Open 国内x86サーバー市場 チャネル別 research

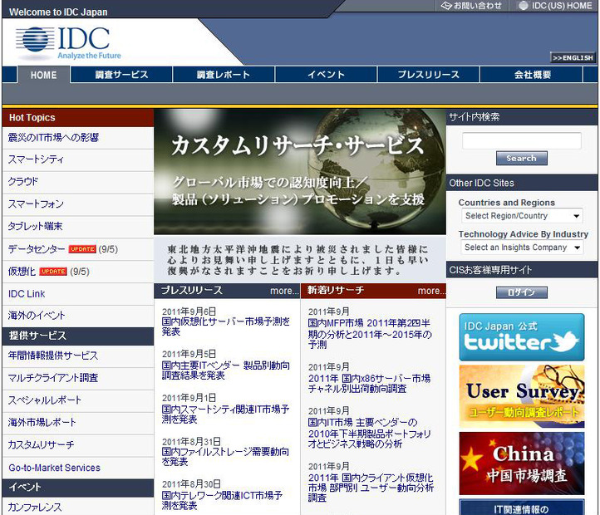369,384
